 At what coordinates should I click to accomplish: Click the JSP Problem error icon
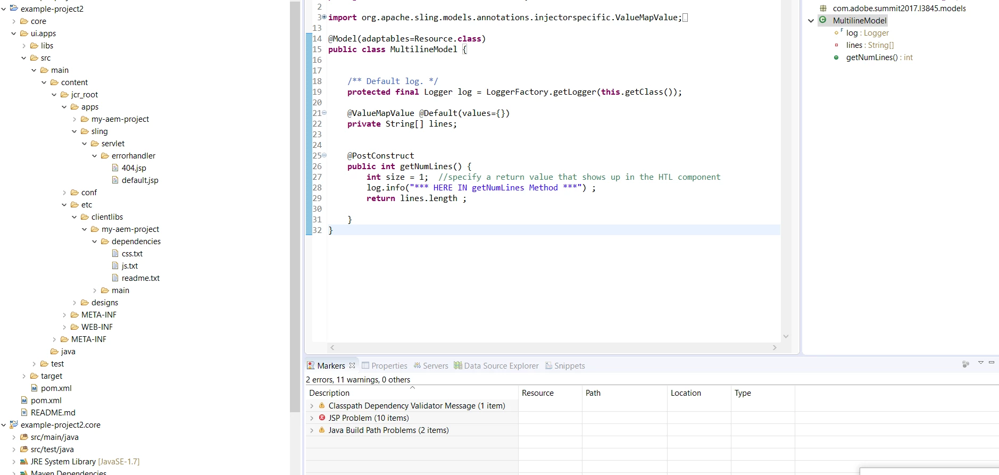pos(322,418)
